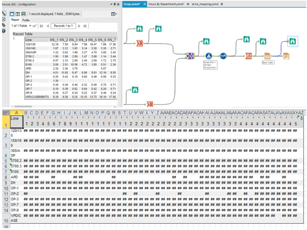Select the blue Formula flask tool

point(209,56)
